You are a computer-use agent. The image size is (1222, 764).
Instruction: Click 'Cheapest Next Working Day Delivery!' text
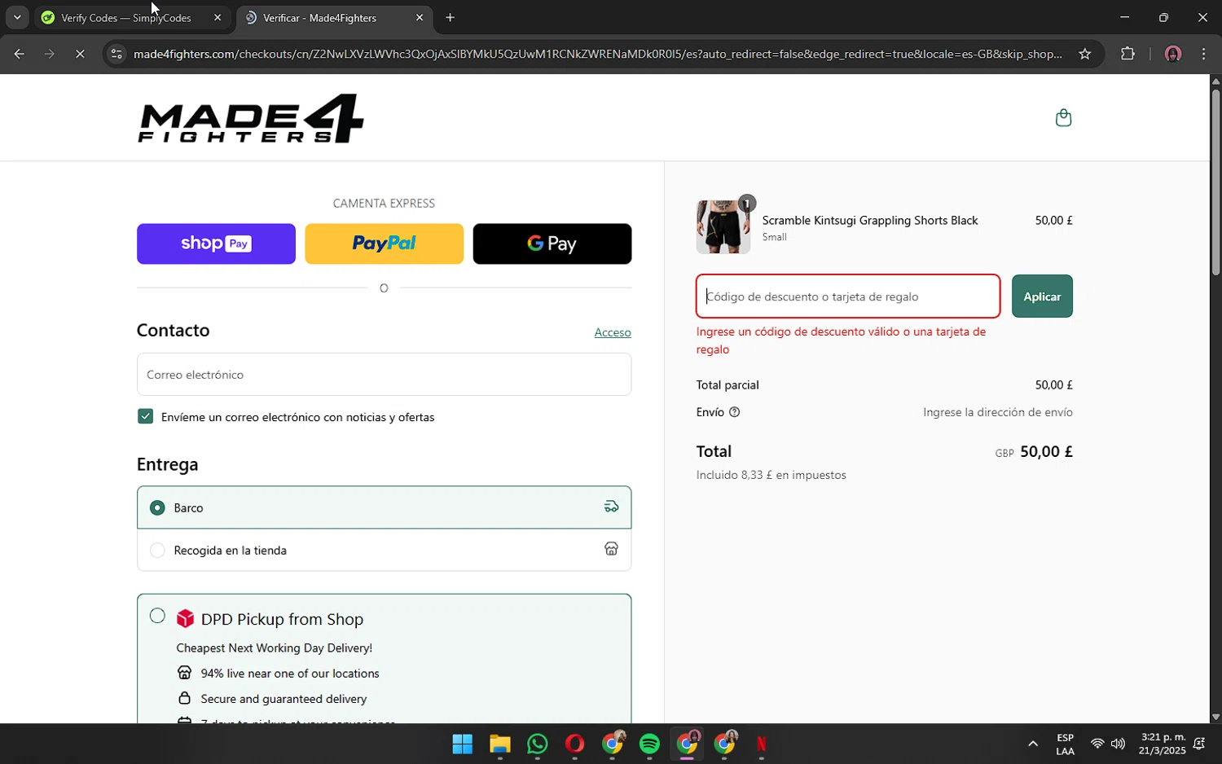tap(274, 648)
